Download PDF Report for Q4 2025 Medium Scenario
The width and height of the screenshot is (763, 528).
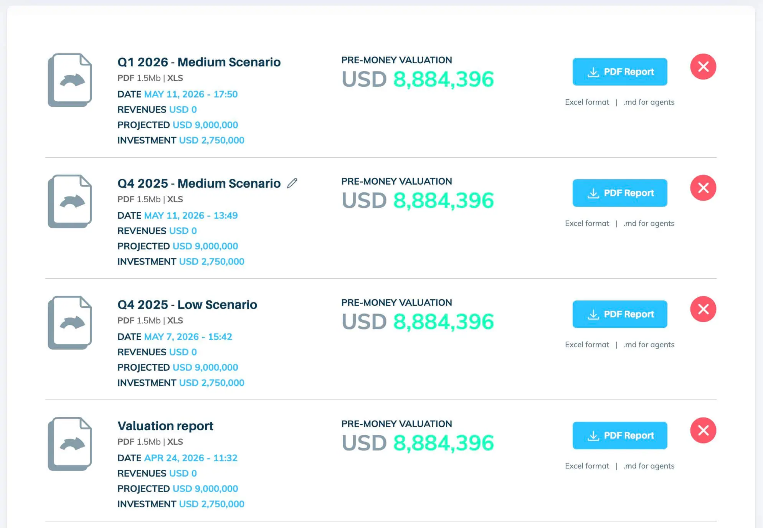pyautogui.click(x=620, y=193)
